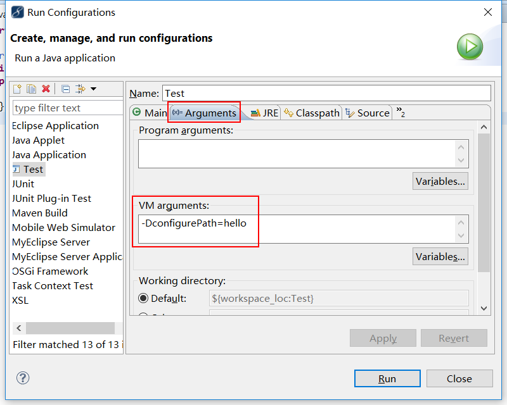Open the JRE tab
Viewport: 507px width, 405px height.
click(x=264, y=113)
